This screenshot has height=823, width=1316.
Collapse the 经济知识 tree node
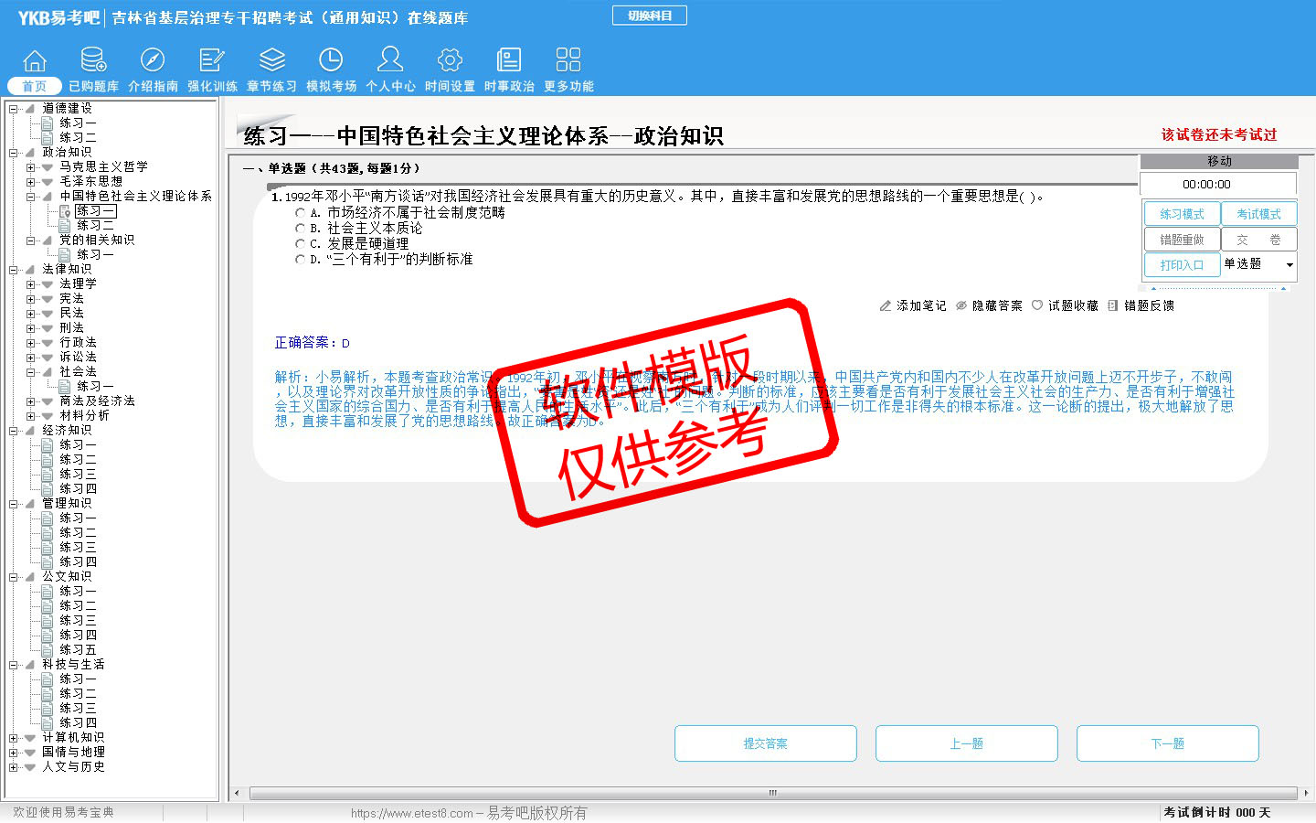coord(14,431)
